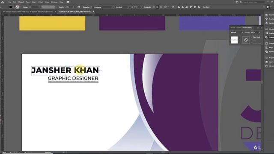Open the Stroke panel from the dock
Image resolution: width=274 pixels, height=154 pixels.
[x=269, y=29]
